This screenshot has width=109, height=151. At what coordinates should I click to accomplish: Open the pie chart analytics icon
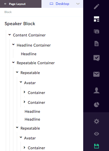point(97,104)
